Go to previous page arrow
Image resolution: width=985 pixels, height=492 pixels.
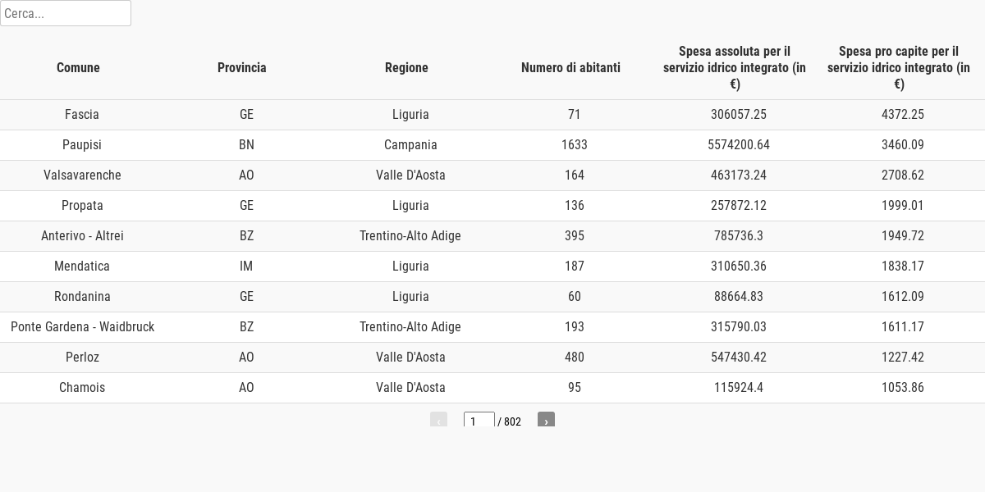coord(438,420)
